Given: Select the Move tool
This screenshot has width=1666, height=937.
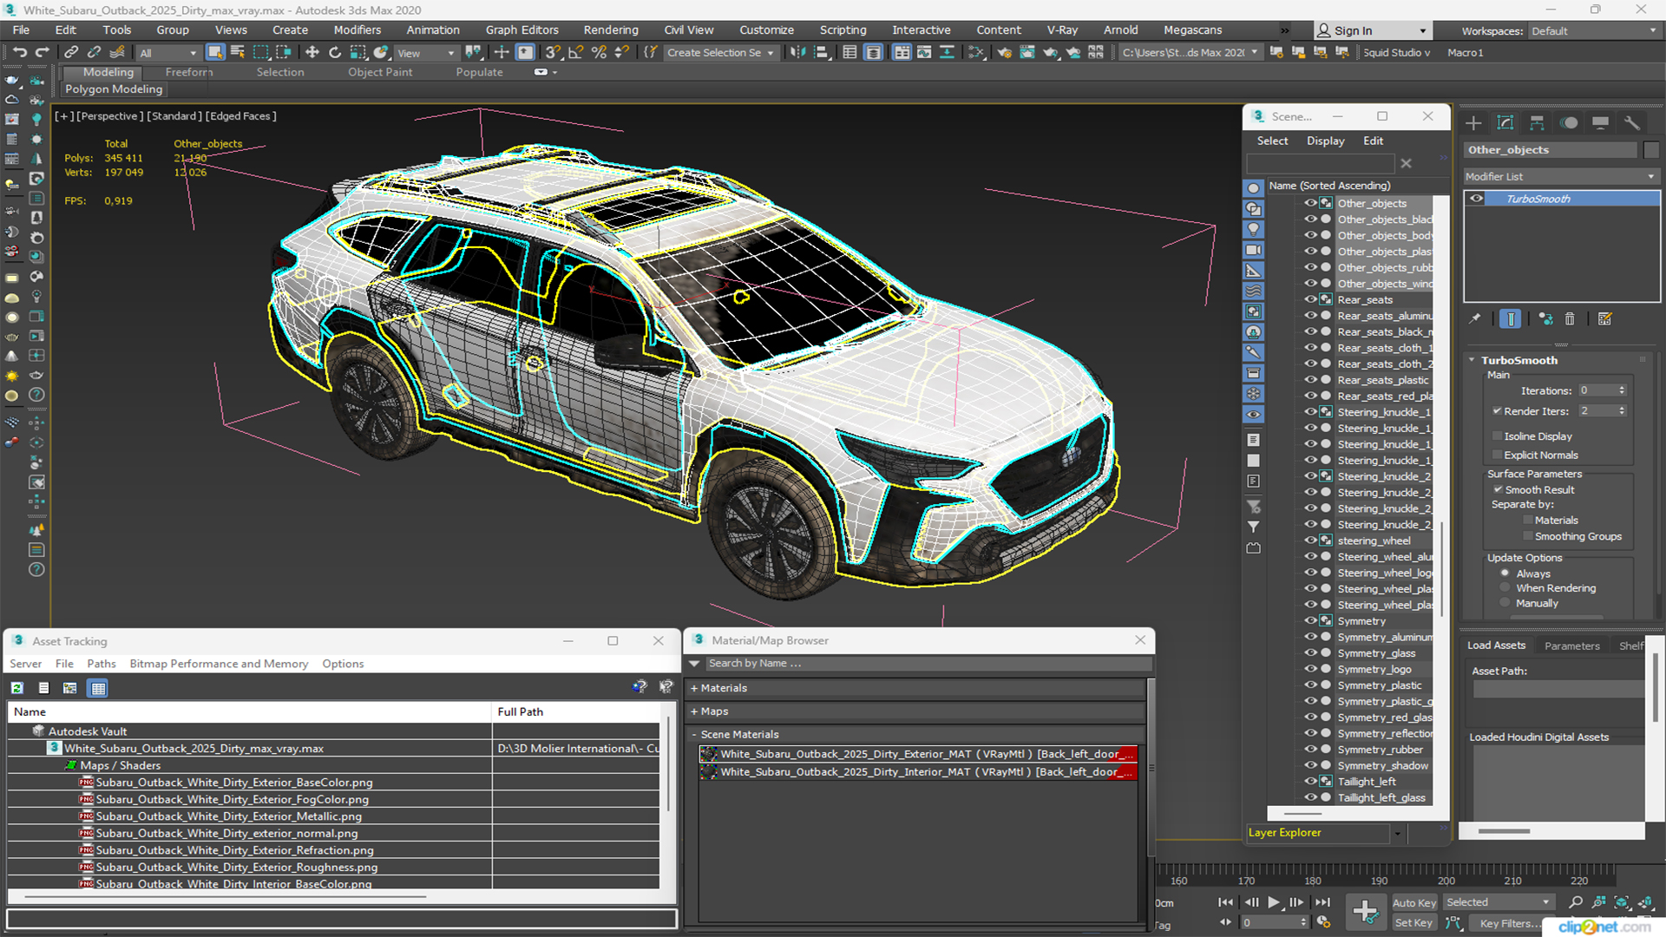Looking at the screenshot, I should point(312,53).
